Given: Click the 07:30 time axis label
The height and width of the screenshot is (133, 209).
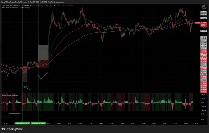Looking at the screenshot, I should point(6,123).
